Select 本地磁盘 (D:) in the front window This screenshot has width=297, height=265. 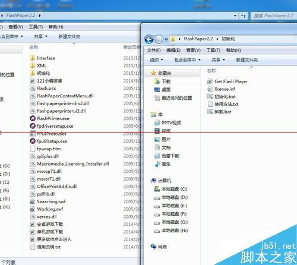coord(175,197)
